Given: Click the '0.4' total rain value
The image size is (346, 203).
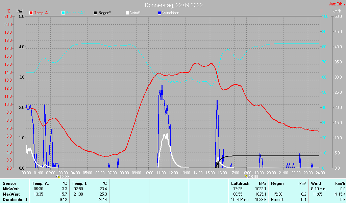Looking at the screenshot, I should (x=304, y=200).
